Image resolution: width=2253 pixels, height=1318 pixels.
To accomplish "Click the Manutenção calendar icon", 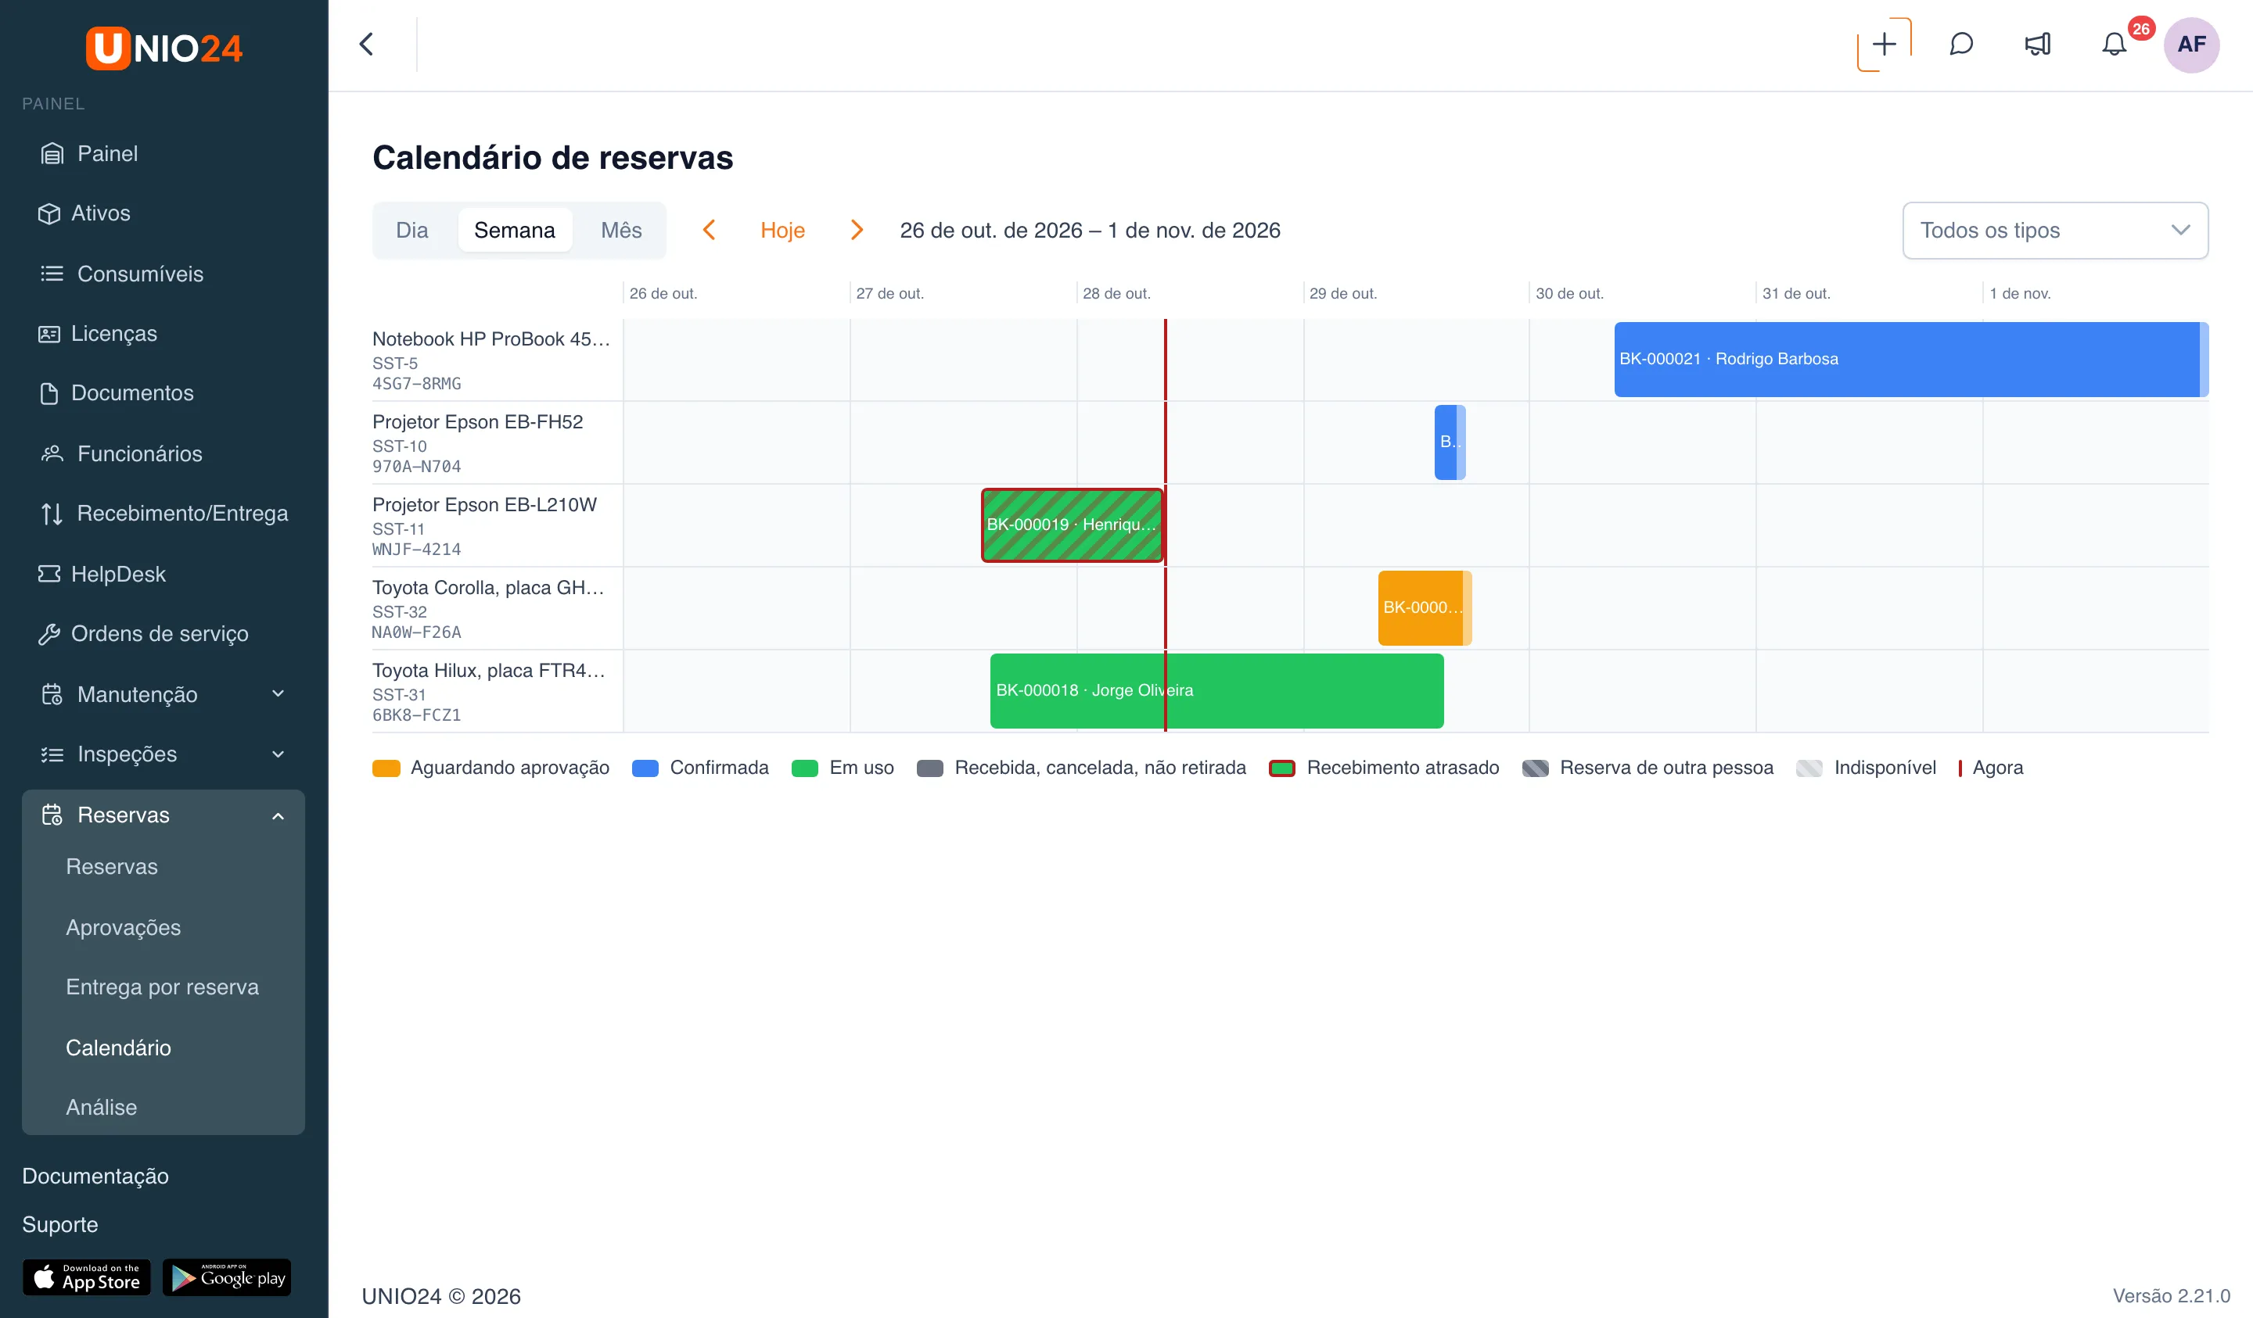I will [x=52, y=694].
